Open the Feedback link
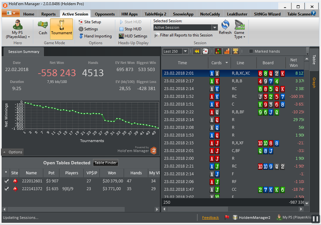 (x=210, y=218)
